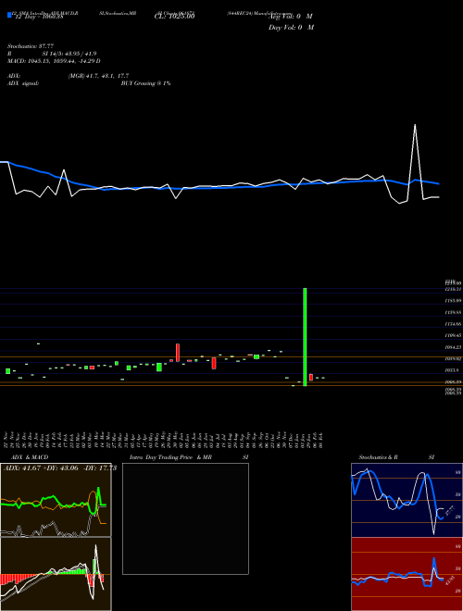Image resolution: width=463 pixels, height=611 pixels.
Task: Click the long red candlestick above the orange line
Action: [177, 353]
